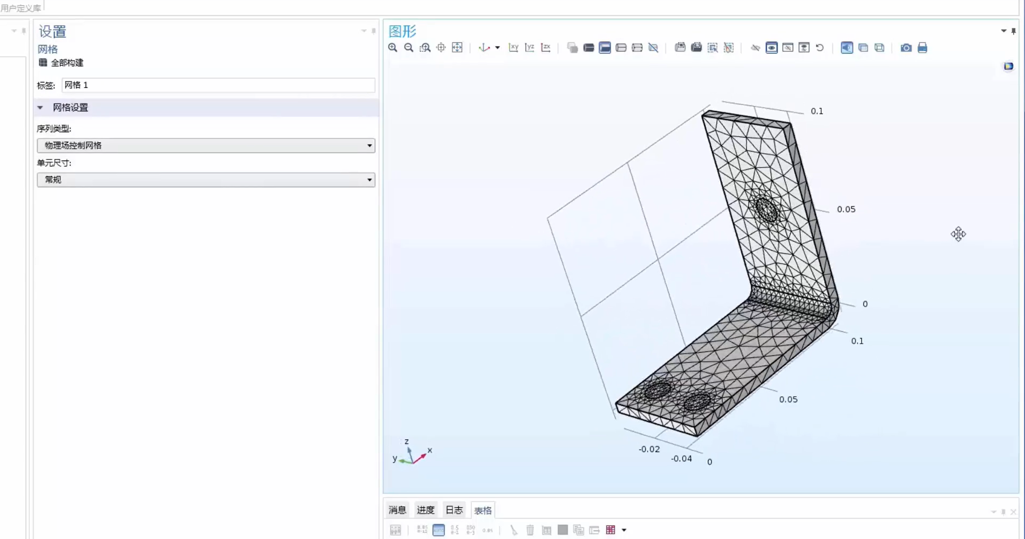1025x539 pixels.
Task: Click Build All (全部构建) mesh button
Action: (61, 63)
